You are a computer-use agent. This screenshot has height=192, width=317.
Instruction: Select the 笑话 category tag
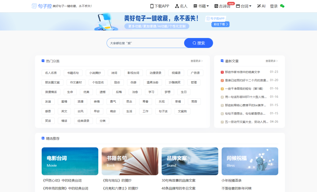pyautogui.click(x=48, y=121)
